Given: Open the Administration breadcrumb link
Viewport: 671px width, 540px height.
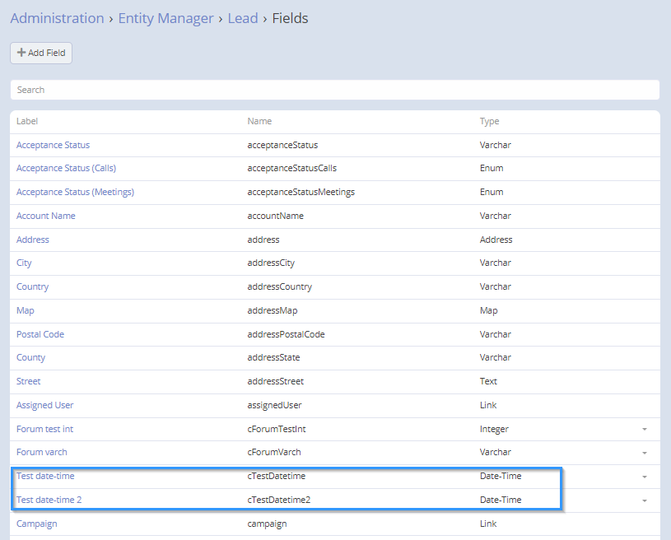Looking at the screenshot, I should point(57,18).
